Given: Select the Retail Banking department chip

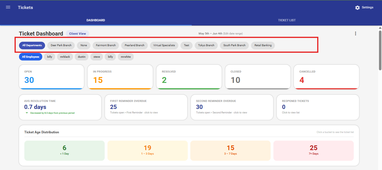Looking at the screenshot, I should (x=263, y=45).
